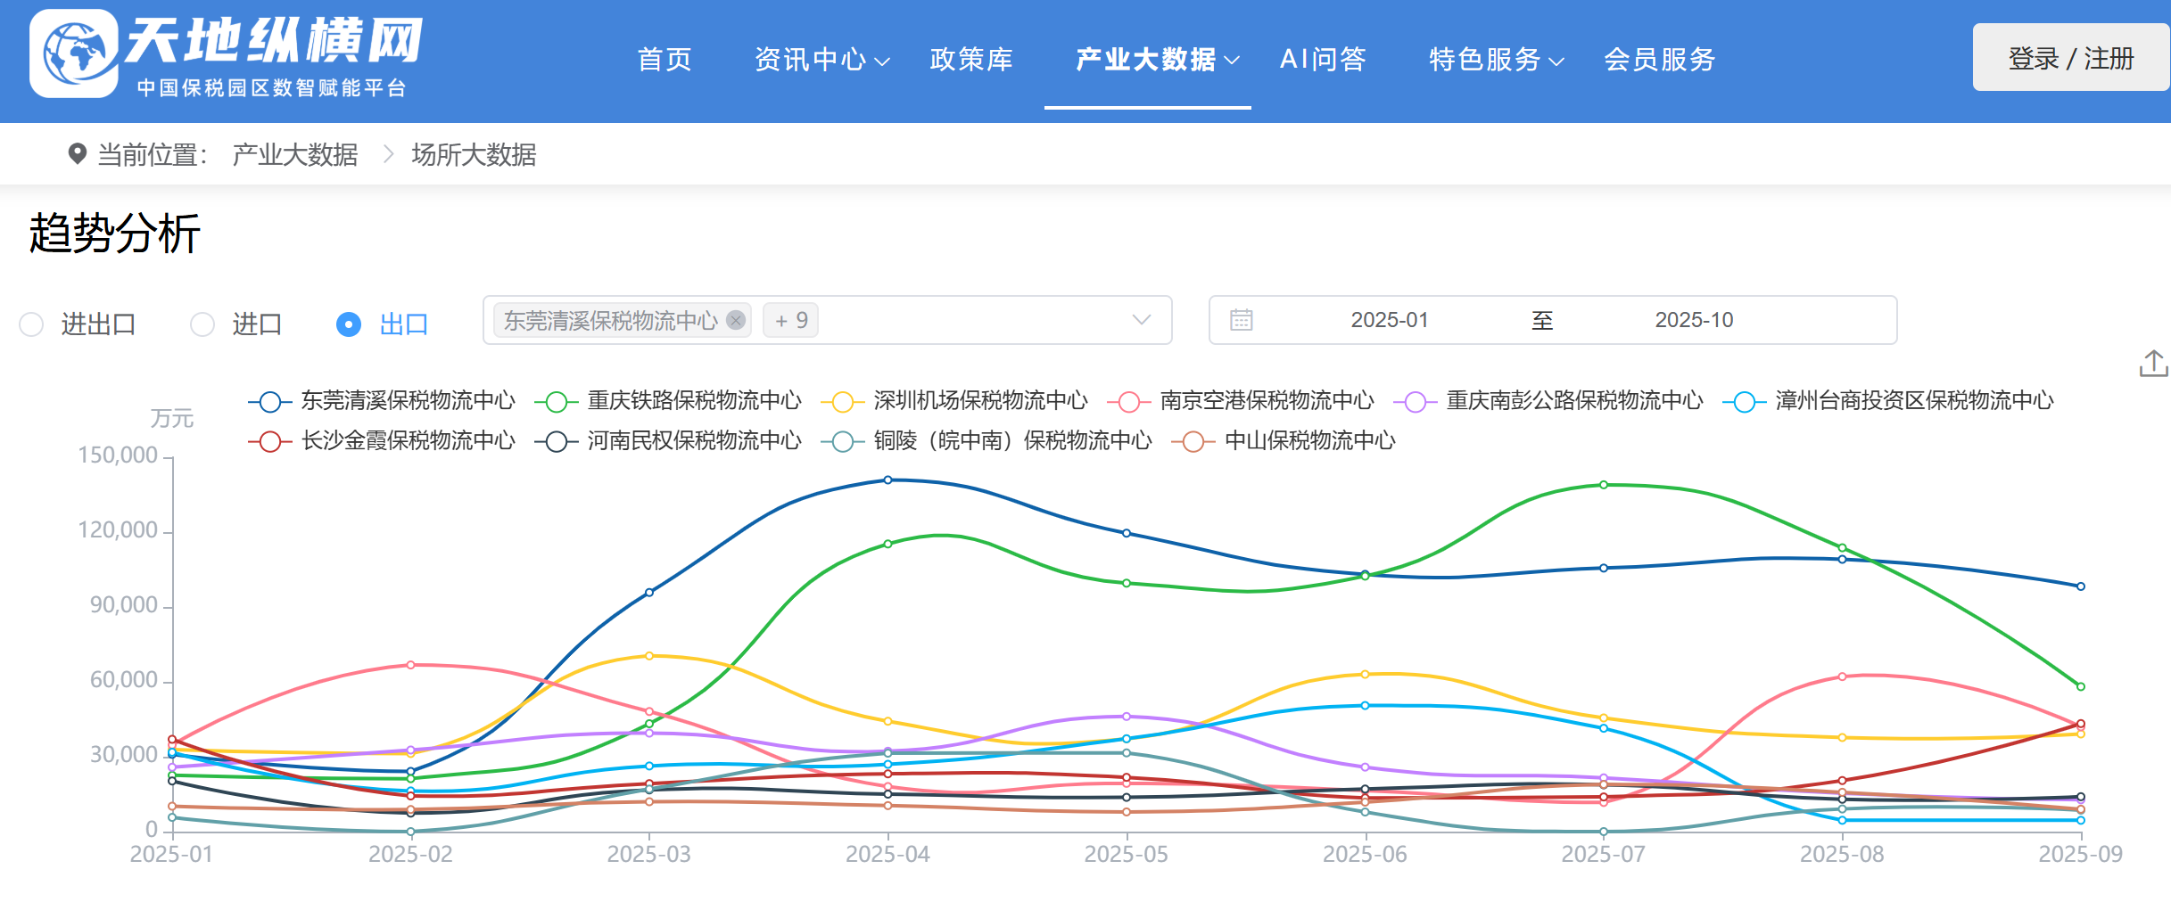Expand the logistics center selector dropdown arrow
Screen dimensions: 2171x902
tap(1141, 320)
